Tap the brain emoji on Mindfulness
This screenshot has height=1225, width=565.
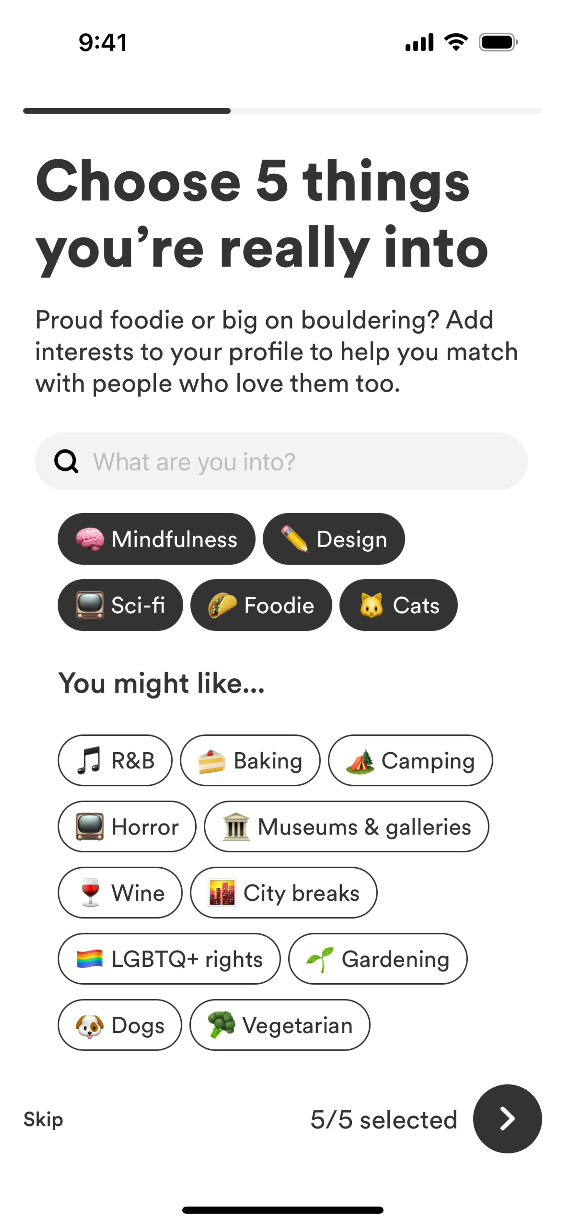pos(90,539)
